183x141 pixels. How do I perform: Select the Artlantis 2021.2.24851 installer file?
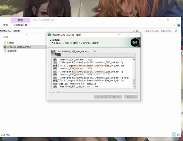[x=19, y=47]
